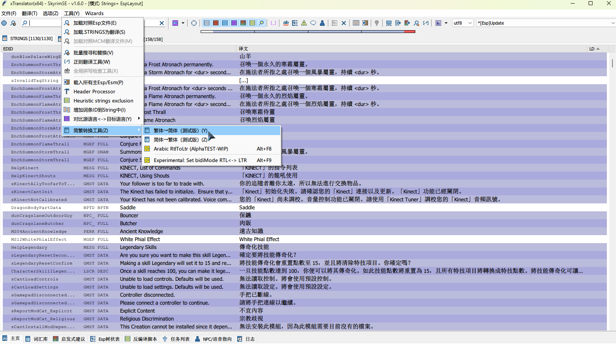Viewport: 616px width, 344px height.
Task: Toggle the multicolor list filter
Action: tap(243, 23)
